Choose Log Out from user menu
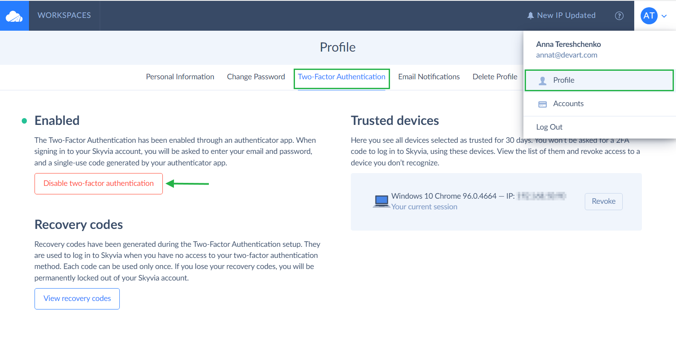The width and height of the screenshot is (676, 347). (x=549, y=127)
